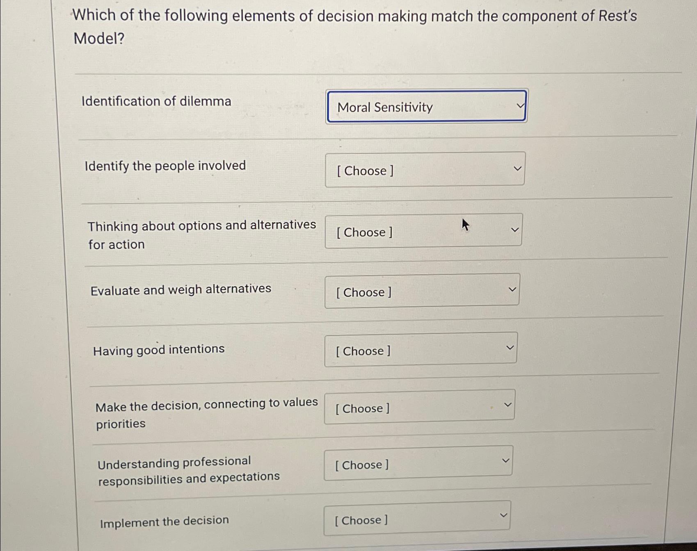Image resolution: width=697 pixels, height=551 pixels.
Task: Select the Having good intentions label
Action: (x=158, y=349)
